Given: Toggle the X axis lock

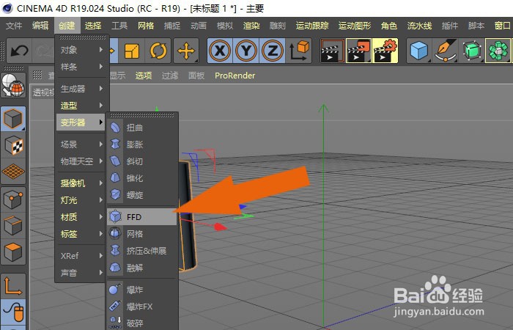Looking at the screenshot, I should coord(220,51).
